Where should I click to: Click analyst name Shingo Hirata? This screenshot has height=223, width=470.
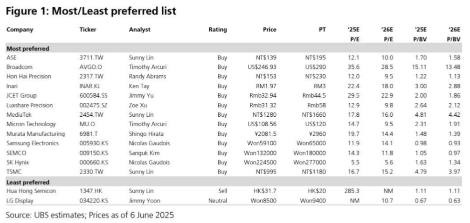[147, 134]
